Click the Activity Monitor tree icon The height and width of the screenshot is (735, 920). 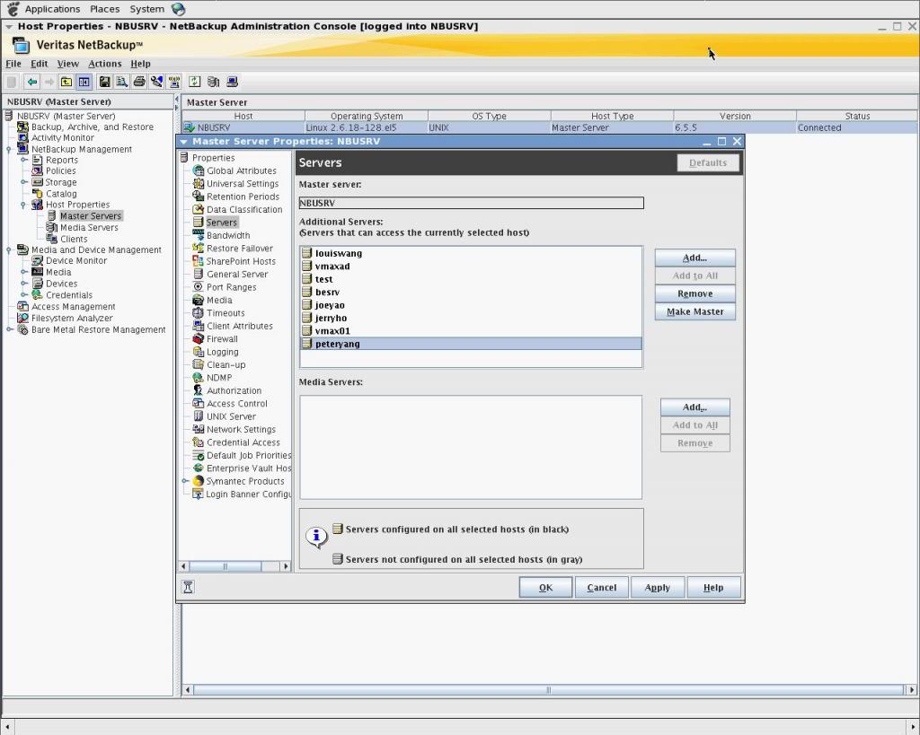tap(22, 137)
